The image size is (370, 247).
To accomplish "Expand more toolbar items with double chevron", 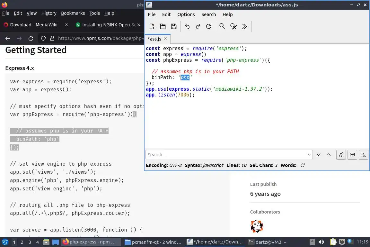I will coord(244,26).
